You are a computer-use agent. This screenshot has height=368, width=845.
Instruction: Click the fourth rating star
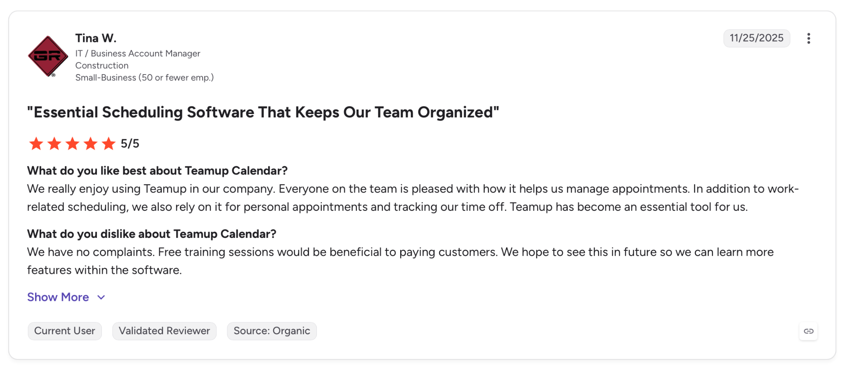(x=90, y=144)
